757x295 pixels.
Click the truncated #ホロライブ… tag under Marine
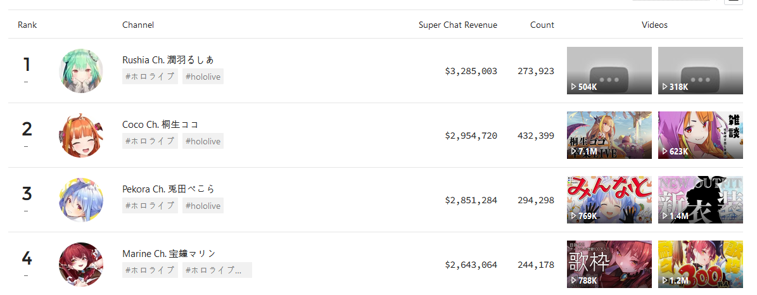[217, 270]
